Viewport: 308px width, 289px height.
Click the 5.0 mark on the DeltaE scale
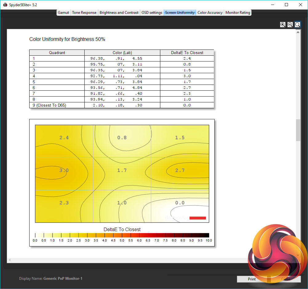pyautogui.click(x=122, y=240)
